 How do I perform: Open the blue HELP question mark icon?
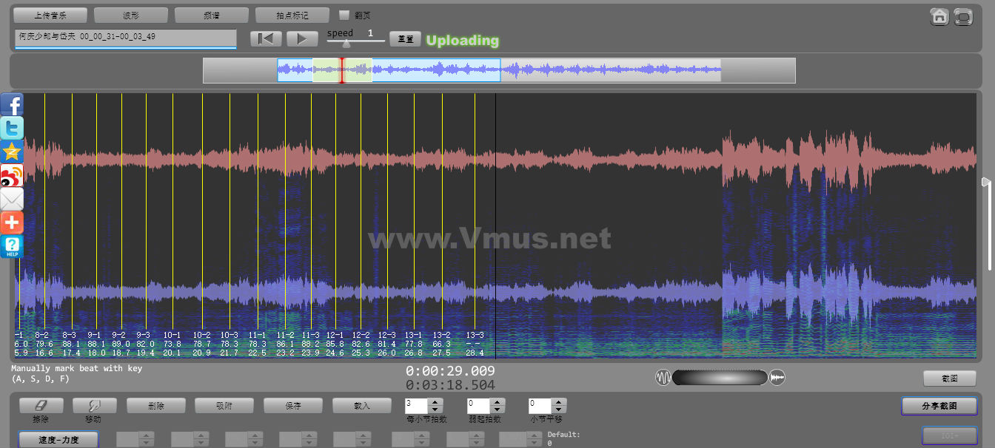pos(12,246)
